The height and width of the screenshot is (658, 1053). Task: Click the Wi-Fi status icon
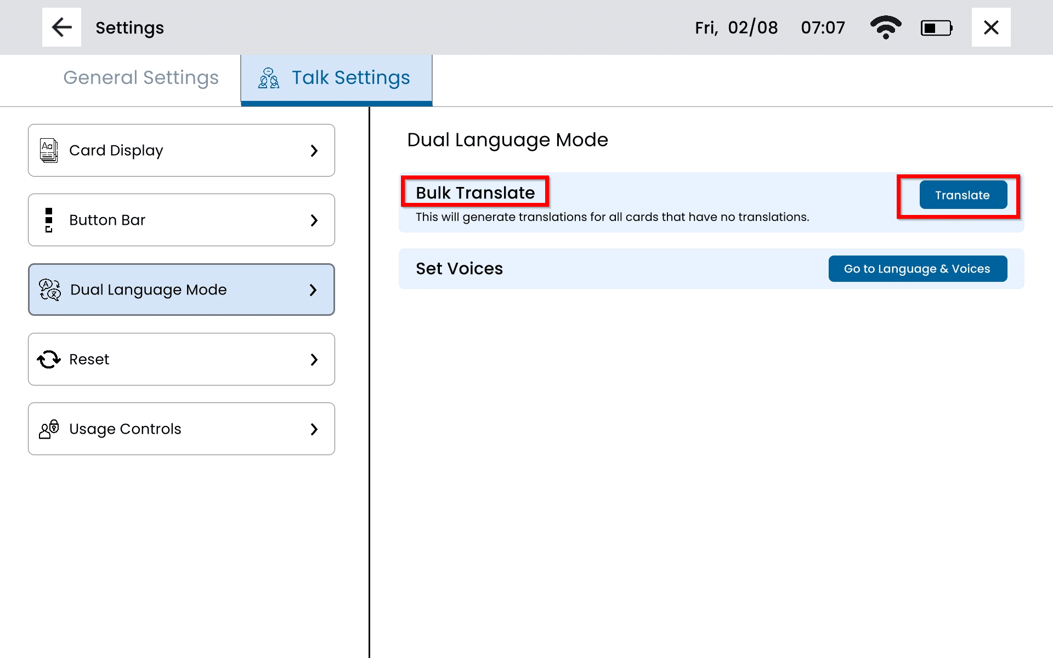click(x=885, y=27)
